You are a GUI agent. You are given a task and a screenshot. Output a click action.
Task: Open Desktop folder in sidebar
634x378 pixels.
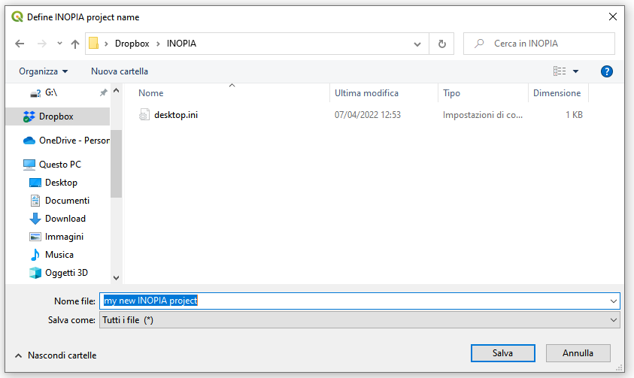pyautogui.click(x=53, y=183)
